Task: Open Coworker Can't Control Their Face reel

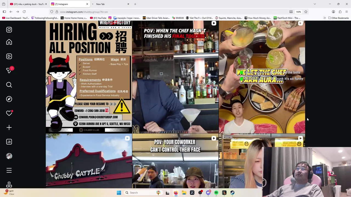Action: 175,161
